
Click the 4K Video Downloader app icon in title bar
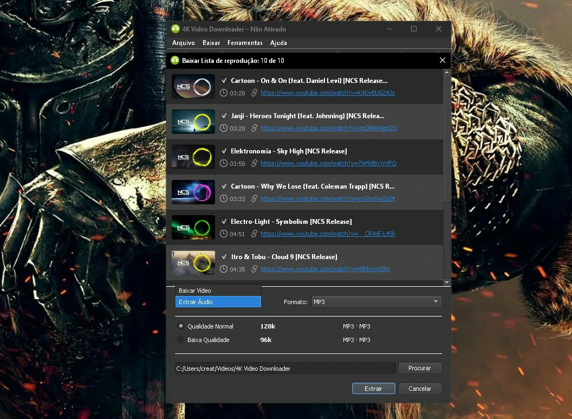(175, 29)
